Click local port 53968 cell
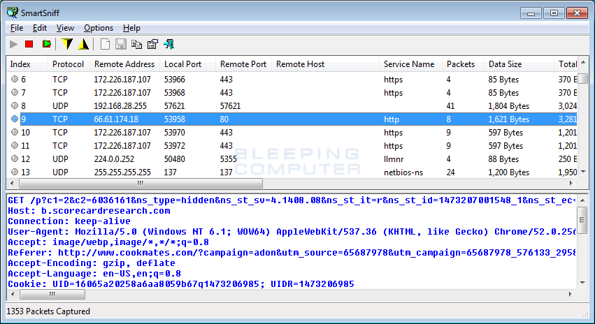595x324 pixels. point(175,92)
